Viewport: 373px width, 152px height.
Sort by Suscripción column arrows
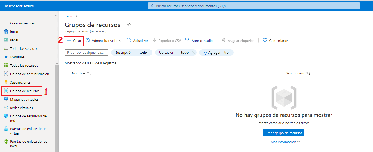click(308, 73)
